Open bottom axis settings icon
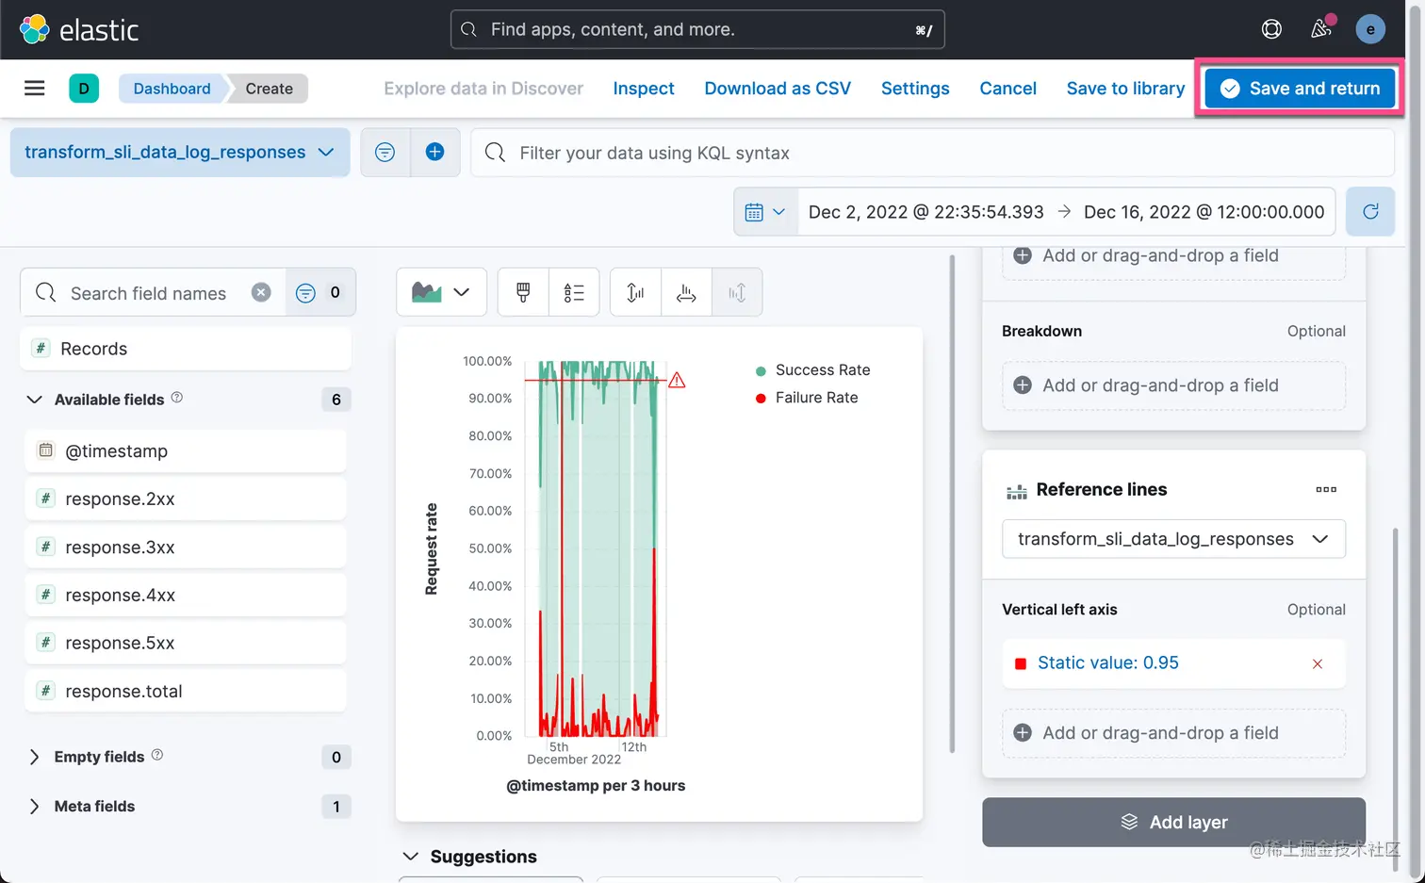 pos(686,292)
